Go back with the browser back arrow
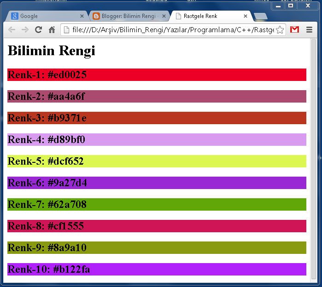Viewport: 322px width, 287px height. 12,30
